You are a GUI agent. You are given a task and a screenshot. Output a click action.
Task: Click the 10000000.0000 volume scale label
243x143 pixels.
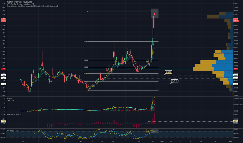click(x=238, y=105)
